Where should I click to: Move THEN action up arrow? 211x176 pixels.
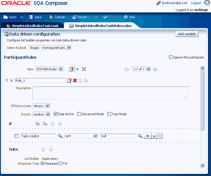(43, 149)
